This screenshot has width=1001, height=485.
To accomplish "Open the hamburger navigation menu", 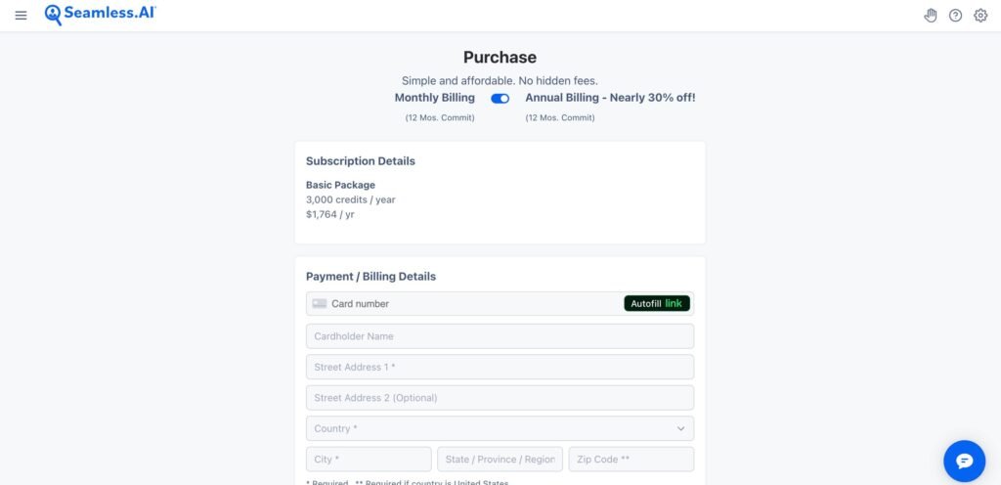I will click(22, 16).
